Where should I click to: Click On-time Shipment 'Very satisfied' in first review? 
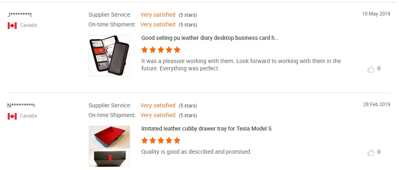(x=158, y=24)
